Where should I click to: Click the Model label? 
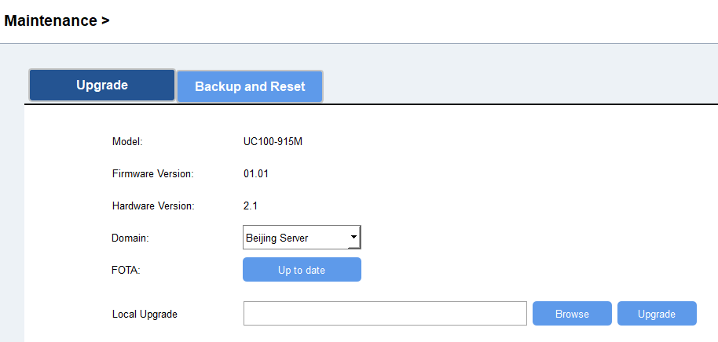coord(127,142)
